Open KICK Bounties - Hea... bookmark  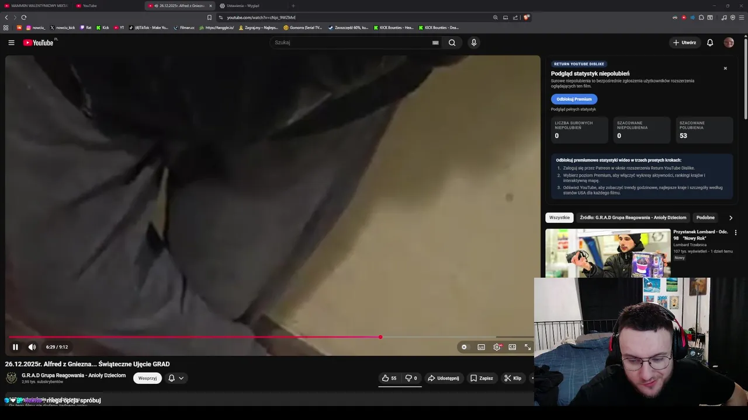click(x=393, y=27)
